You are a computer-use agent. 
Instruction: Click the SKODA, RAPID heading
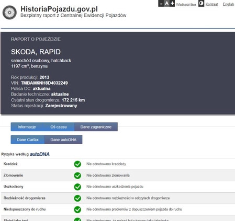[x=36, y=52]
